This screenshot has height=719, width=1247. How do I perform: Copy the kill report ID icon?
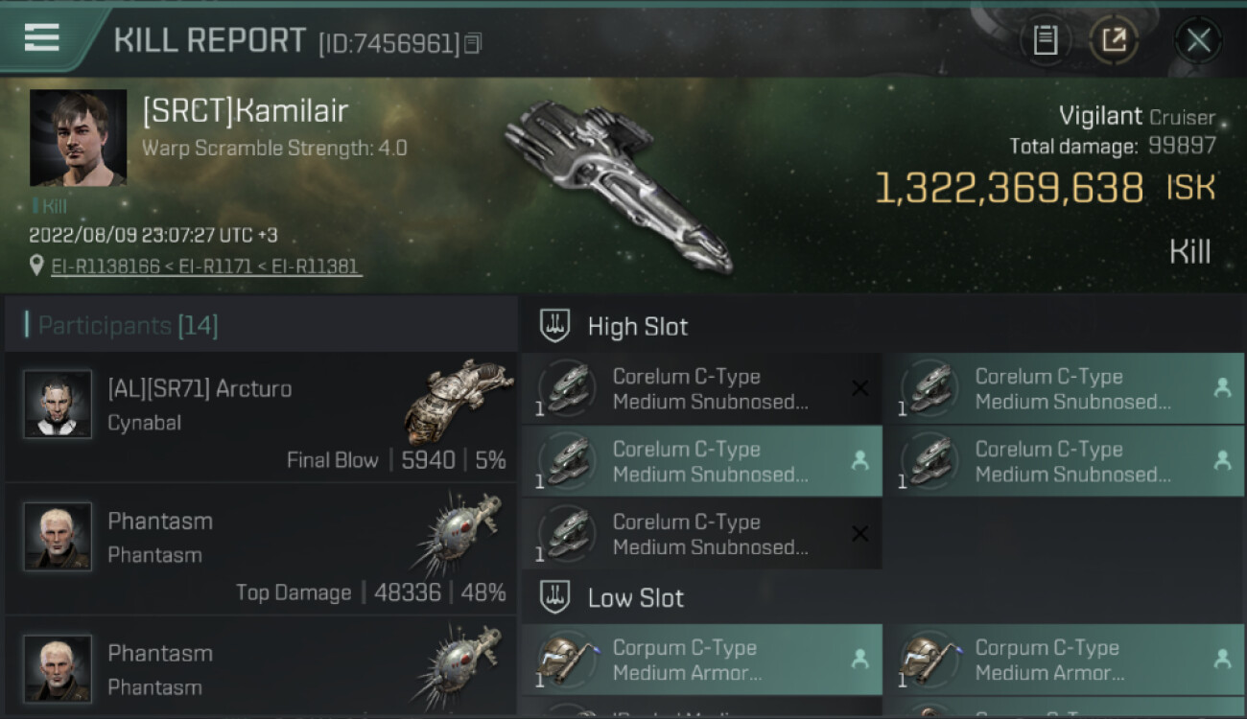pyautogui.click(x=472, y=44)
